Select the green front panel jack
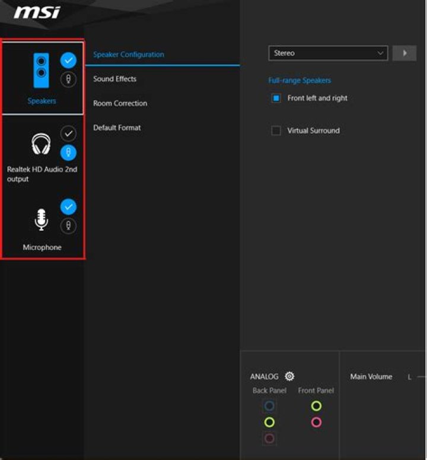The image size is (427, 460). click(x=316, y=406)
